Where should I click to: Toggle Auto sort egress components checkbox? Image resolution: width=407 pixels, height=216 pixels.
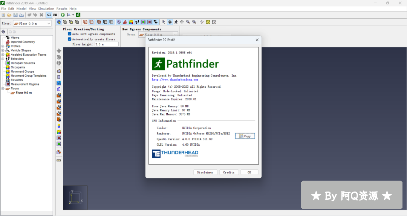pyautogui.click(x=69, y=34)
